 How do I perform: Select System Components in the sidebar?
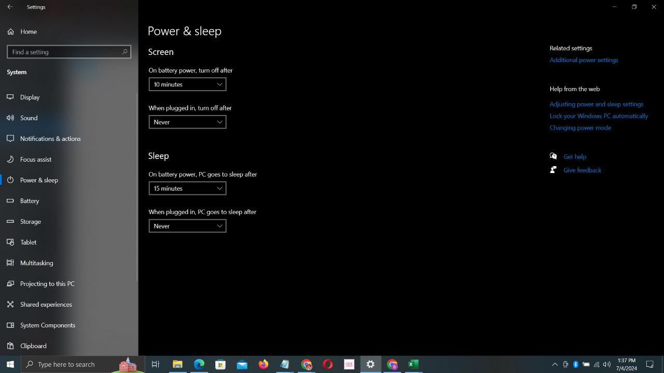(x=69, y=325)
